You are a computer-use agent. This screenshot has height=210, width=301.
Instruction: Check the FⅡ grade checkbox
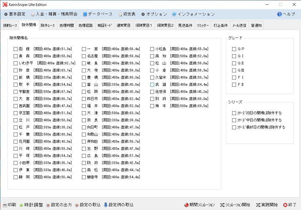pyautogui.click(x=234, y=85)
